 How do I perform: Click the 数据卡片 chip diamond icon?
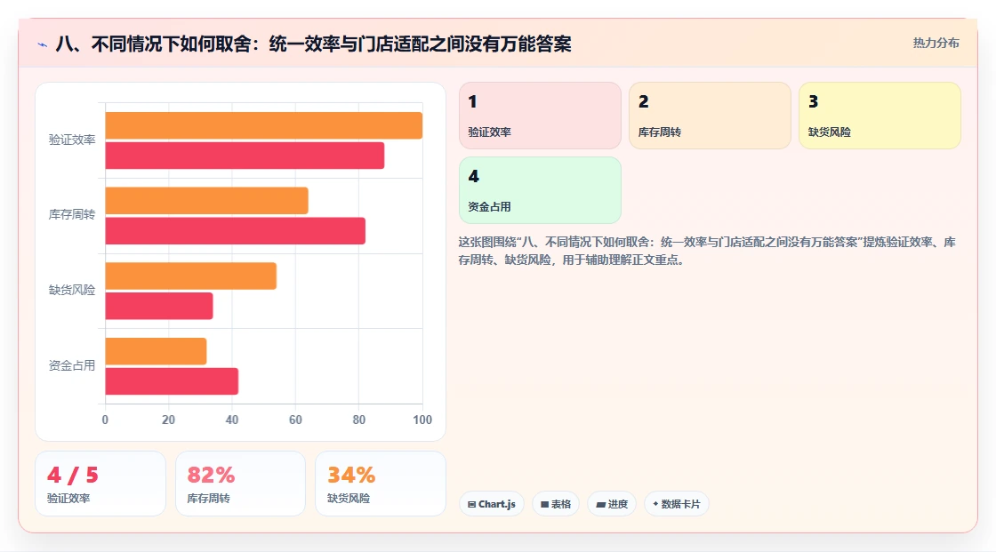[x=655, y=504]
